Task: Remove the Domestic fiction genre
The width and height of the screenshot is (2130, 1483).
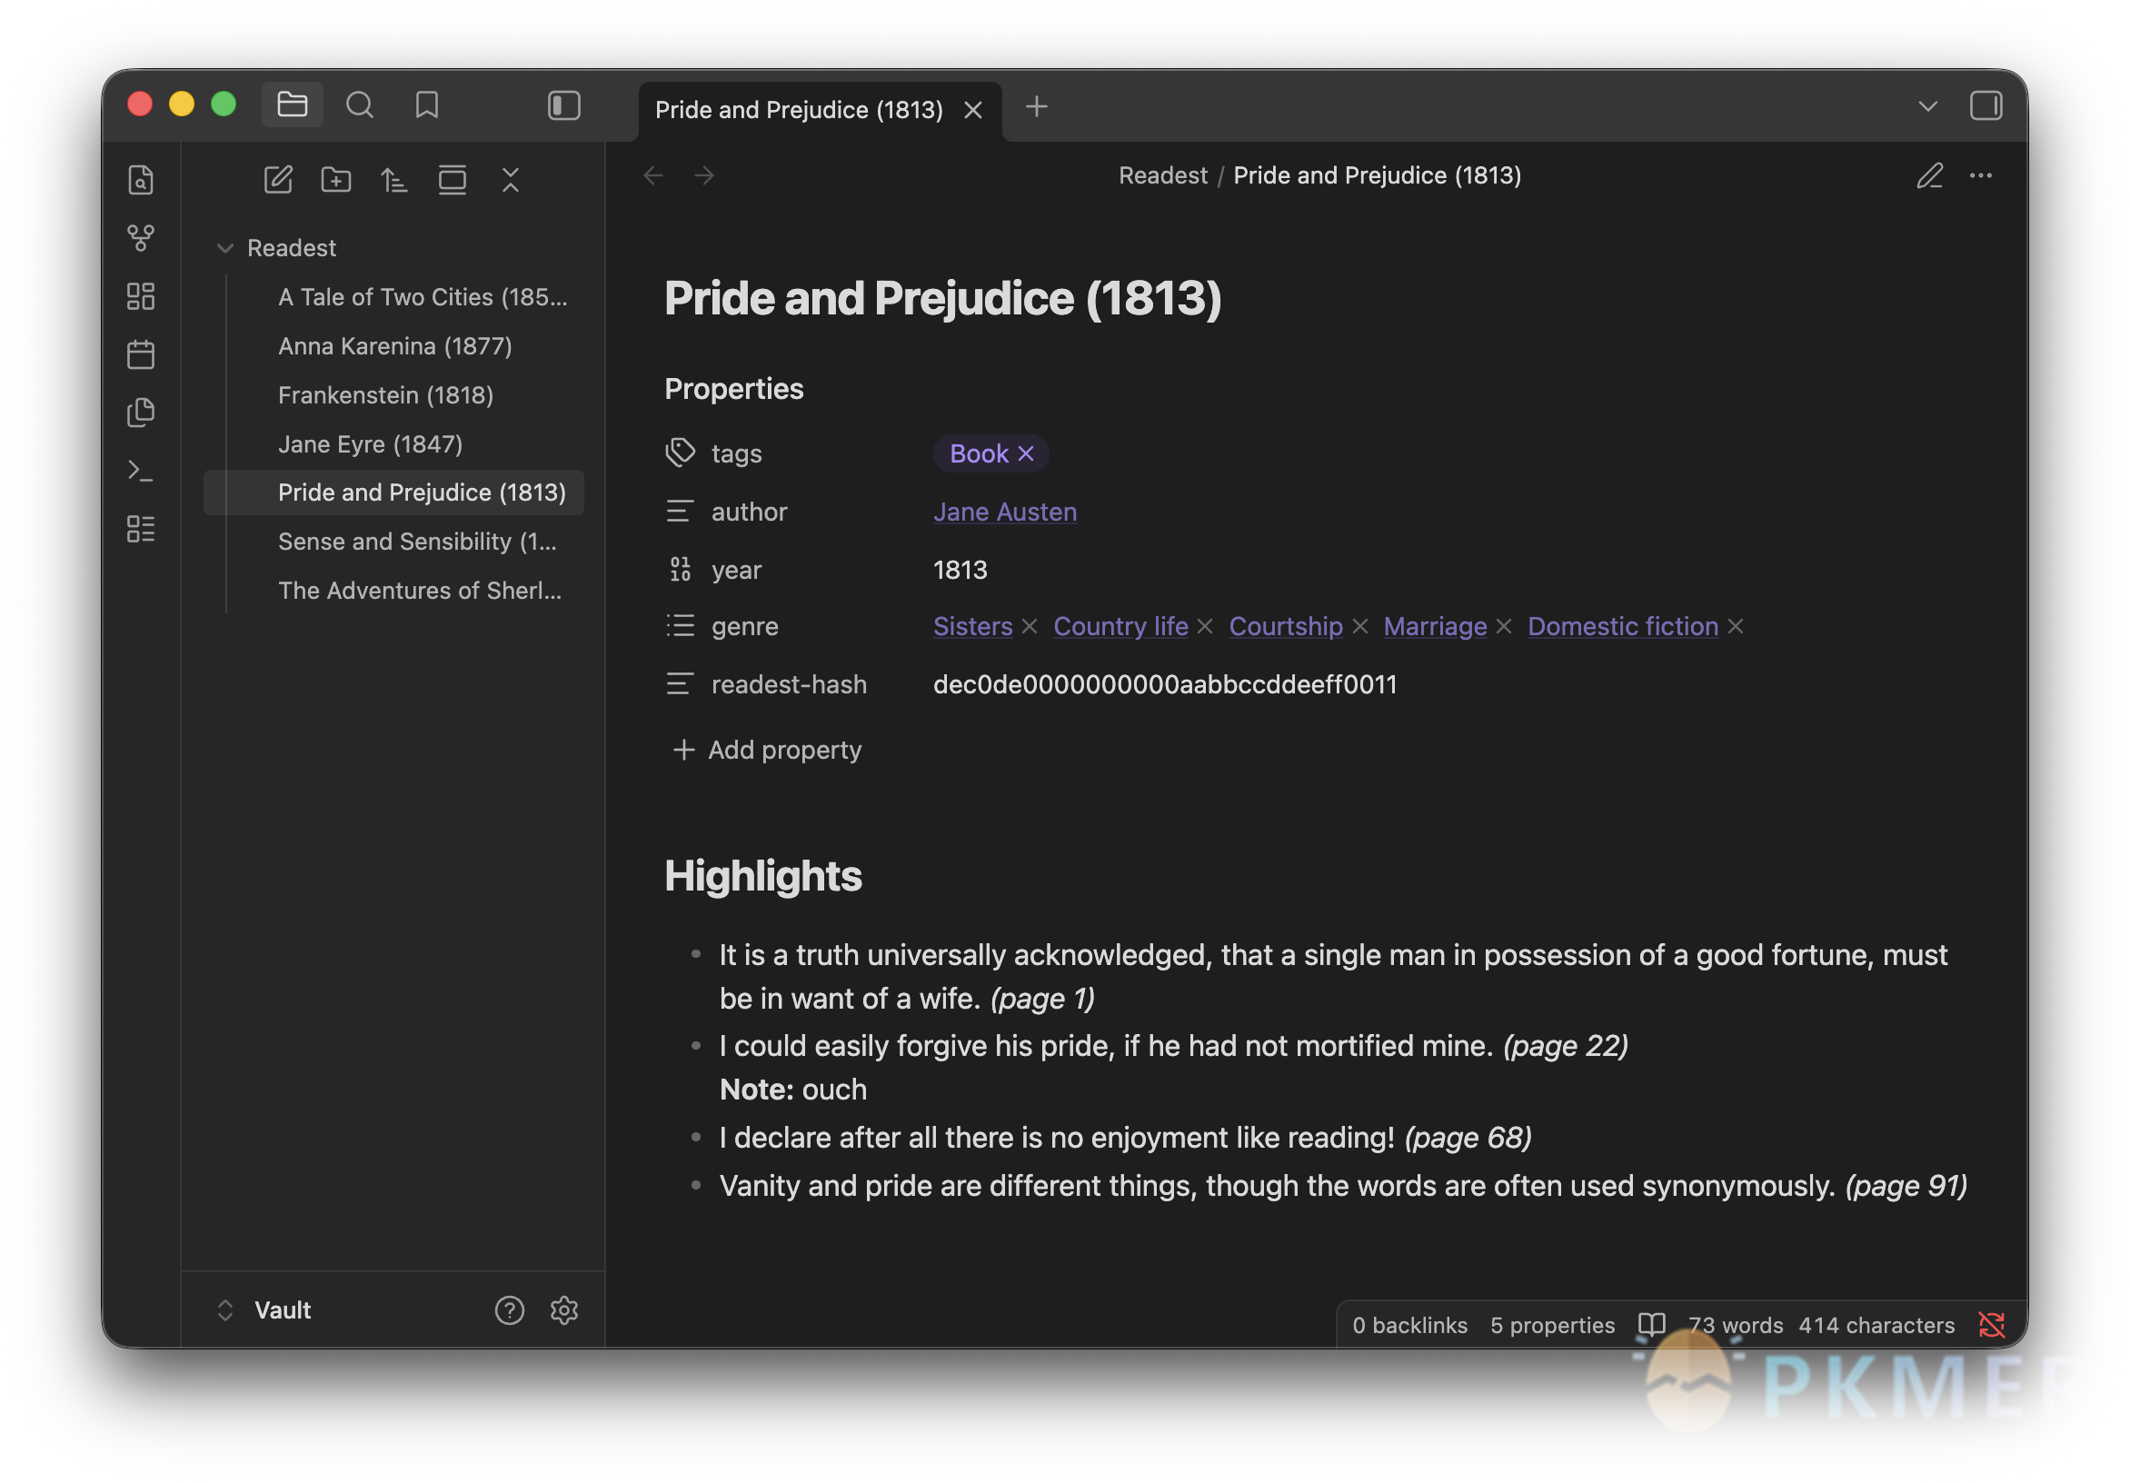Action: click(1736, 627)
